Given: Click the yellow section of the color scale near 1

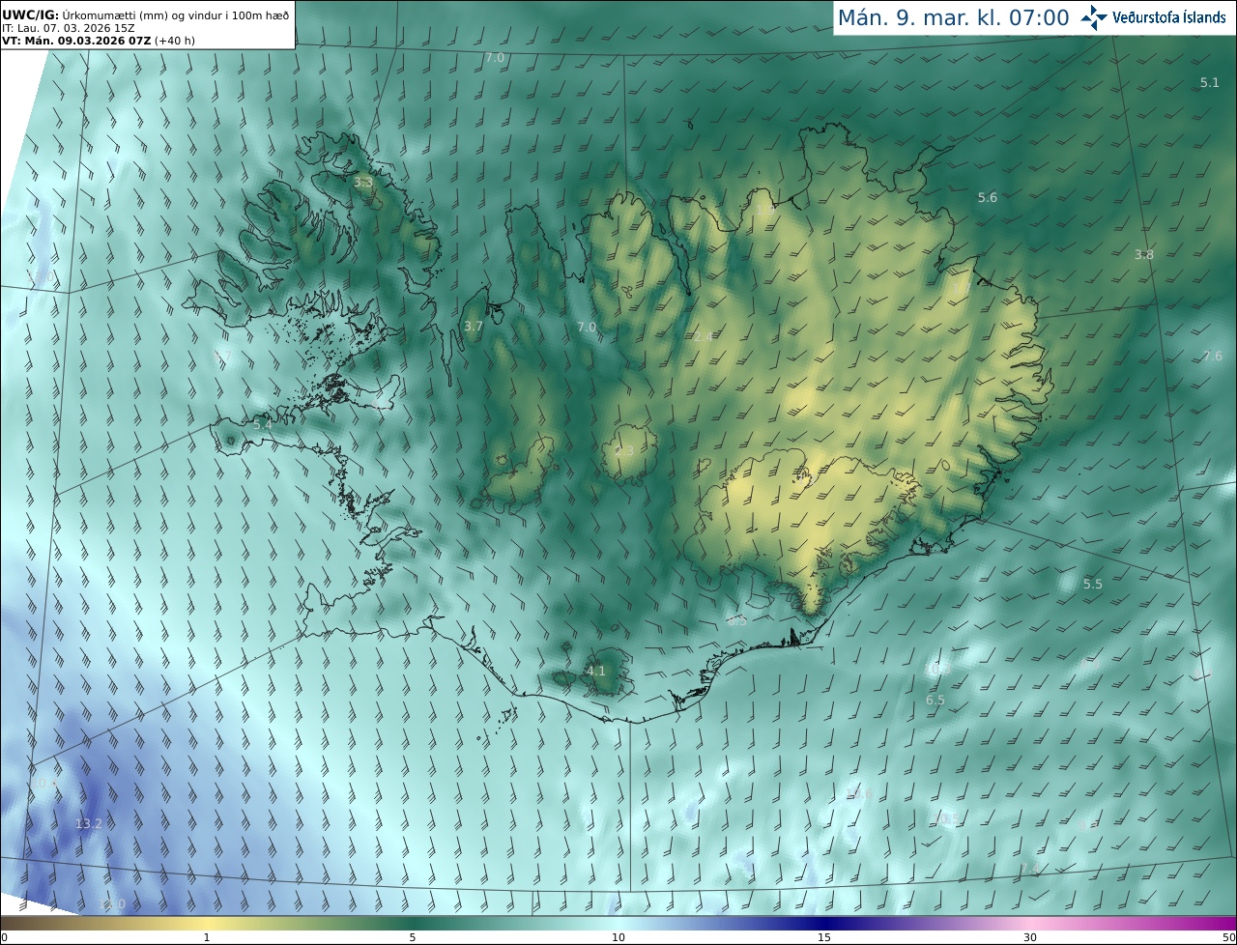Looking at the screenshot, I should (206, 923).
